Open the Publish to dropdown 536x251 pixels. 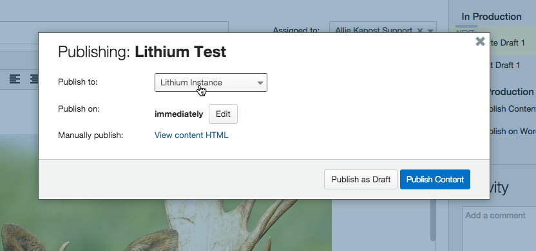pyautogui.click(x=211, y=82)
